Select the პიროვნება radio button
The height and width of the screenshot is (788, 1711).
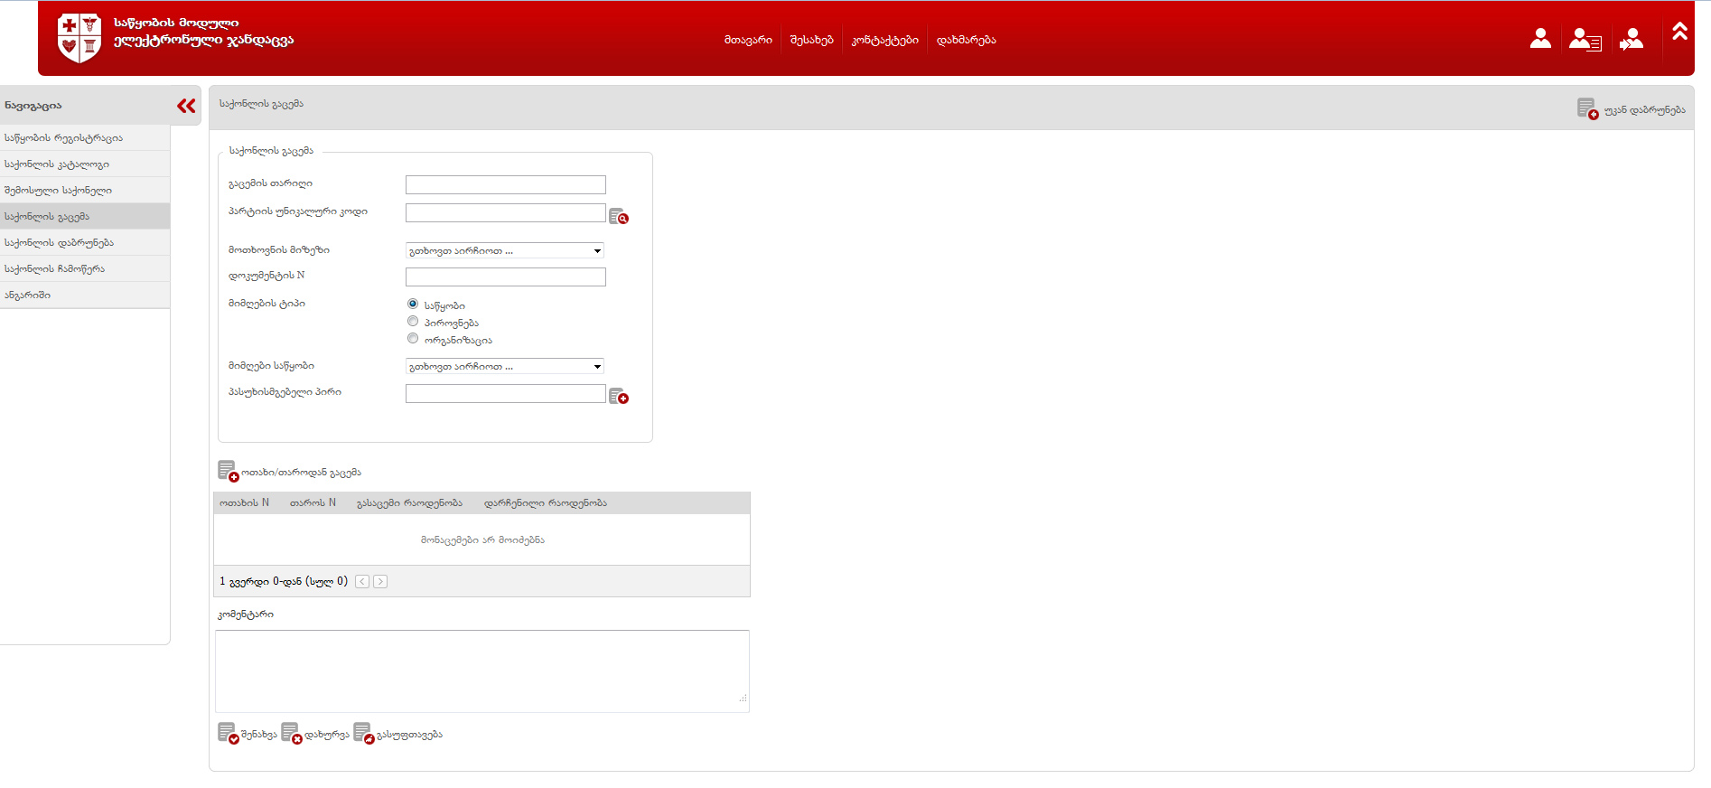click(413, 322)
